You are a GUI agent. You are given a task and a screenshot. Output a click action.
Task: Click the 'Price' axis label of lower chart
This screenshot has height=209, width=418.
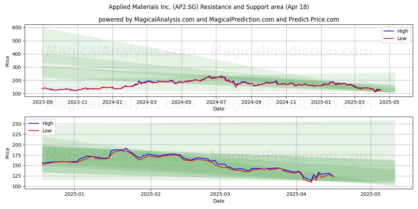[8, 153]
